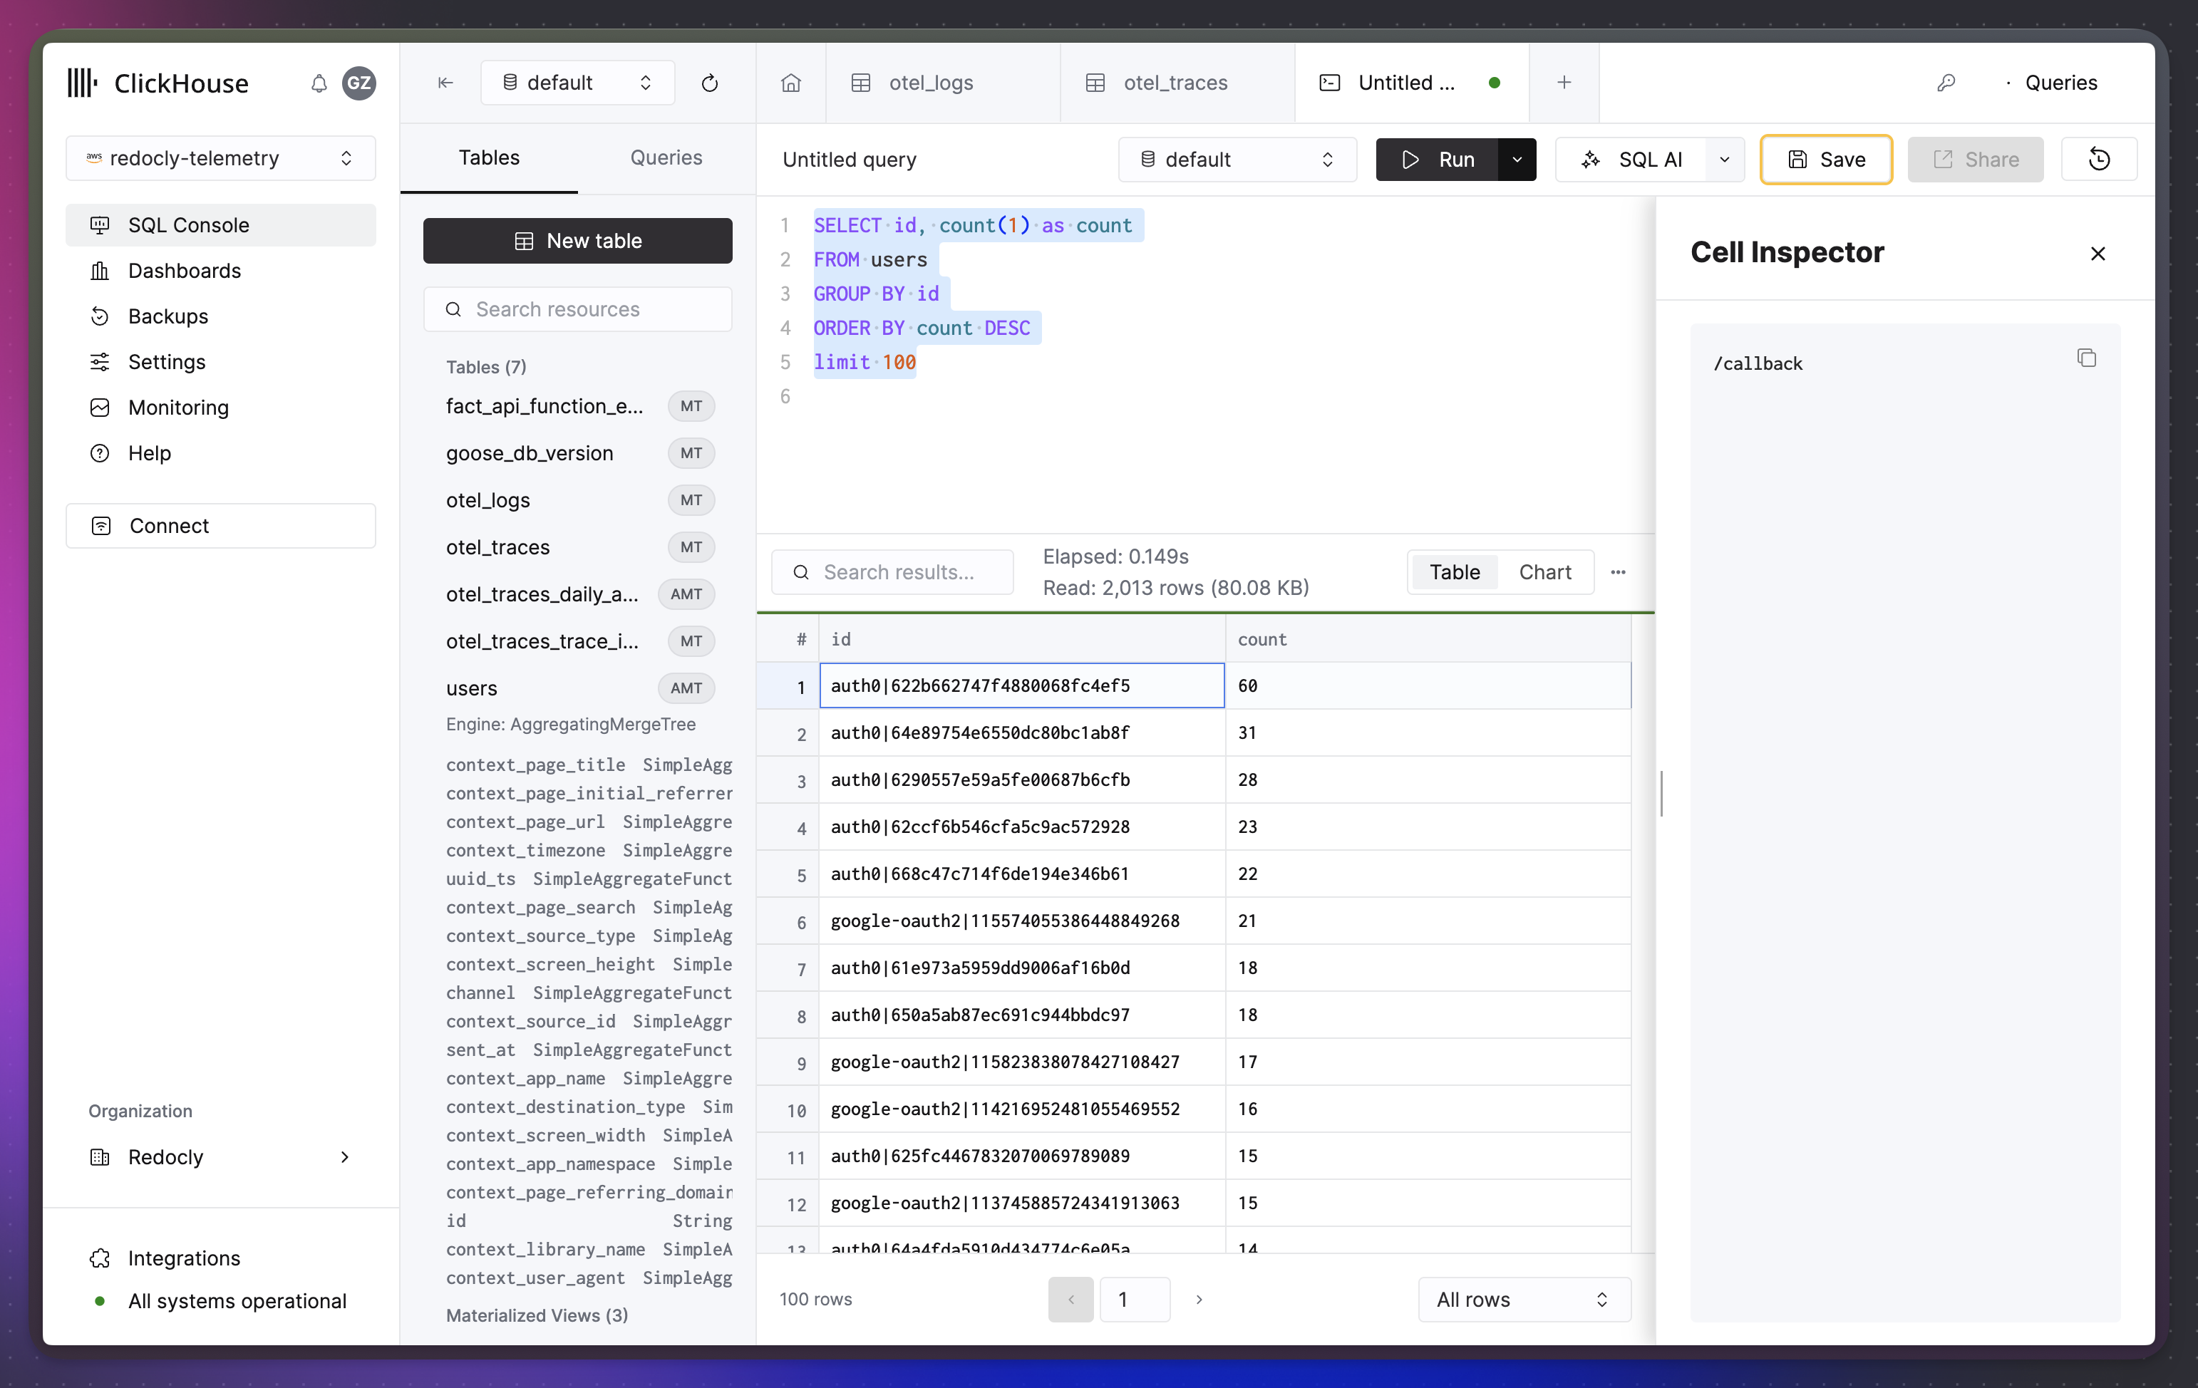Viewport: 2198px width, 1388px height.
Task: Select the count cell with value 60
Action: coord(1428,685)
